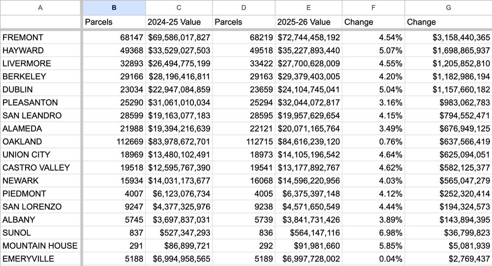Click cell showing $20,071,165,764
Screen dimensions: 492x266
pos(309,129)
